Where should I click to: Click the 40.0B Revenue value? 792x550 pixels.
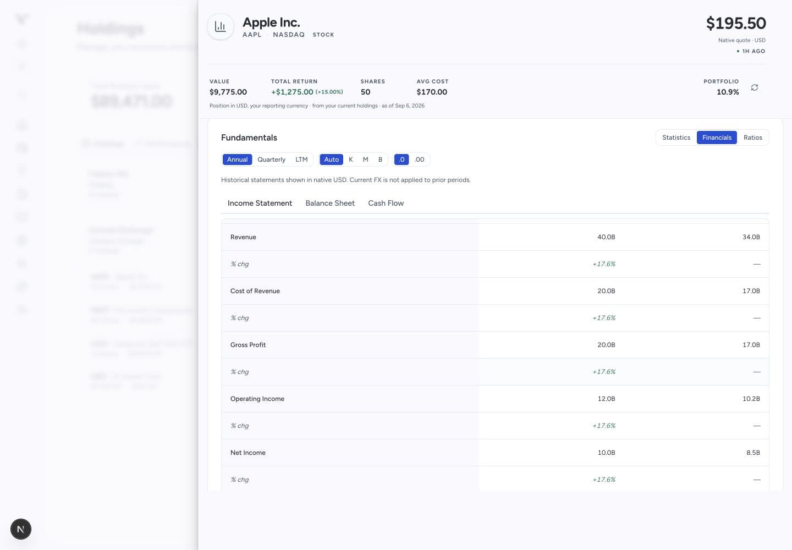[x=606, y=237]
